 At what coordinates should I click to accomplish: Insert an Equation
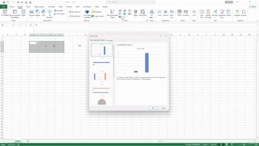[x=237, y=13]
